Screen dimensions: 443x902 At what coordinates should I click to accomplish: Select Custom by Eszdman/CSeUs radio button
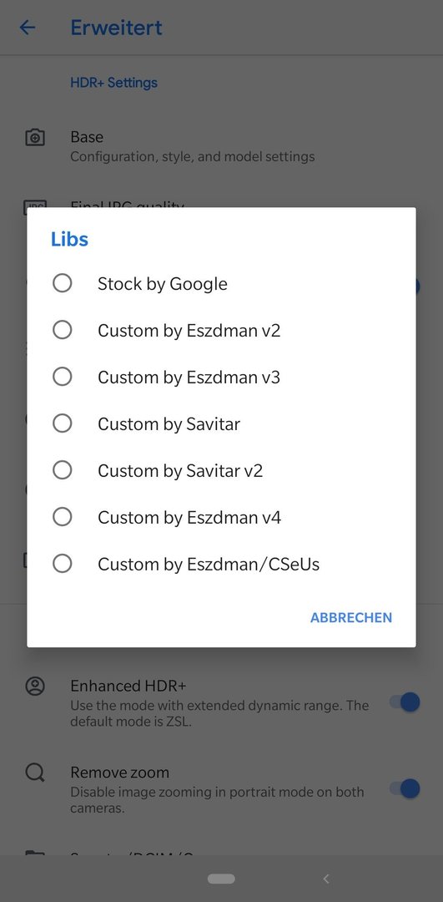point(62,563)
